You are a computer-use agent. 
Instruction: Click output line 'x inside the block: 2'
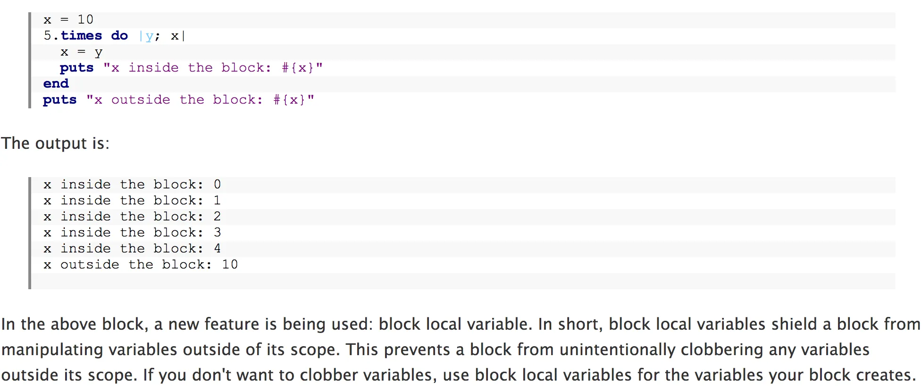click(132, 217)
